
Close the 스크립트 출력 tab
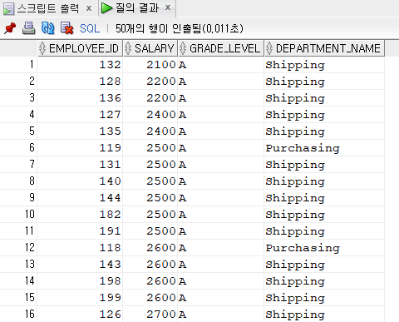89,8
